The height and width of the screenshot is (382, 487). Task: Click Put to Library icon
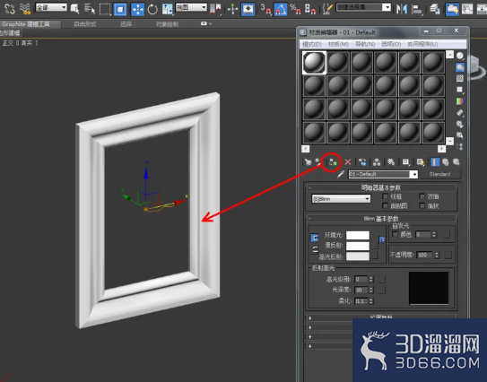click(x=391, y=161)
